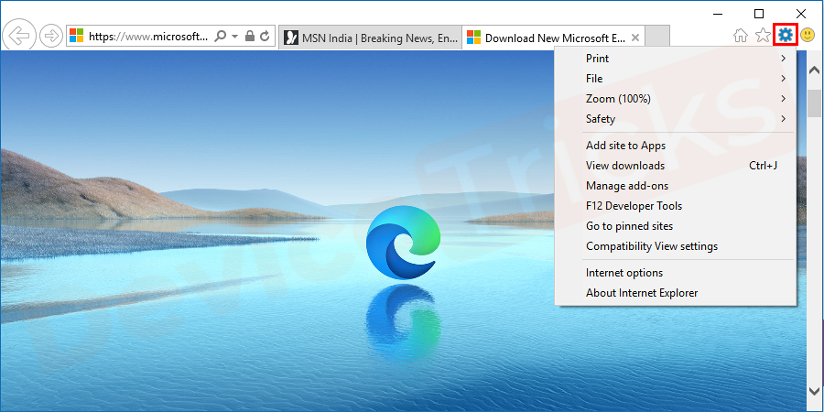Click the Microsoft Edge logo on page
Image resolution: width=824 pixels, height=412 pixels.
point(403,243)
